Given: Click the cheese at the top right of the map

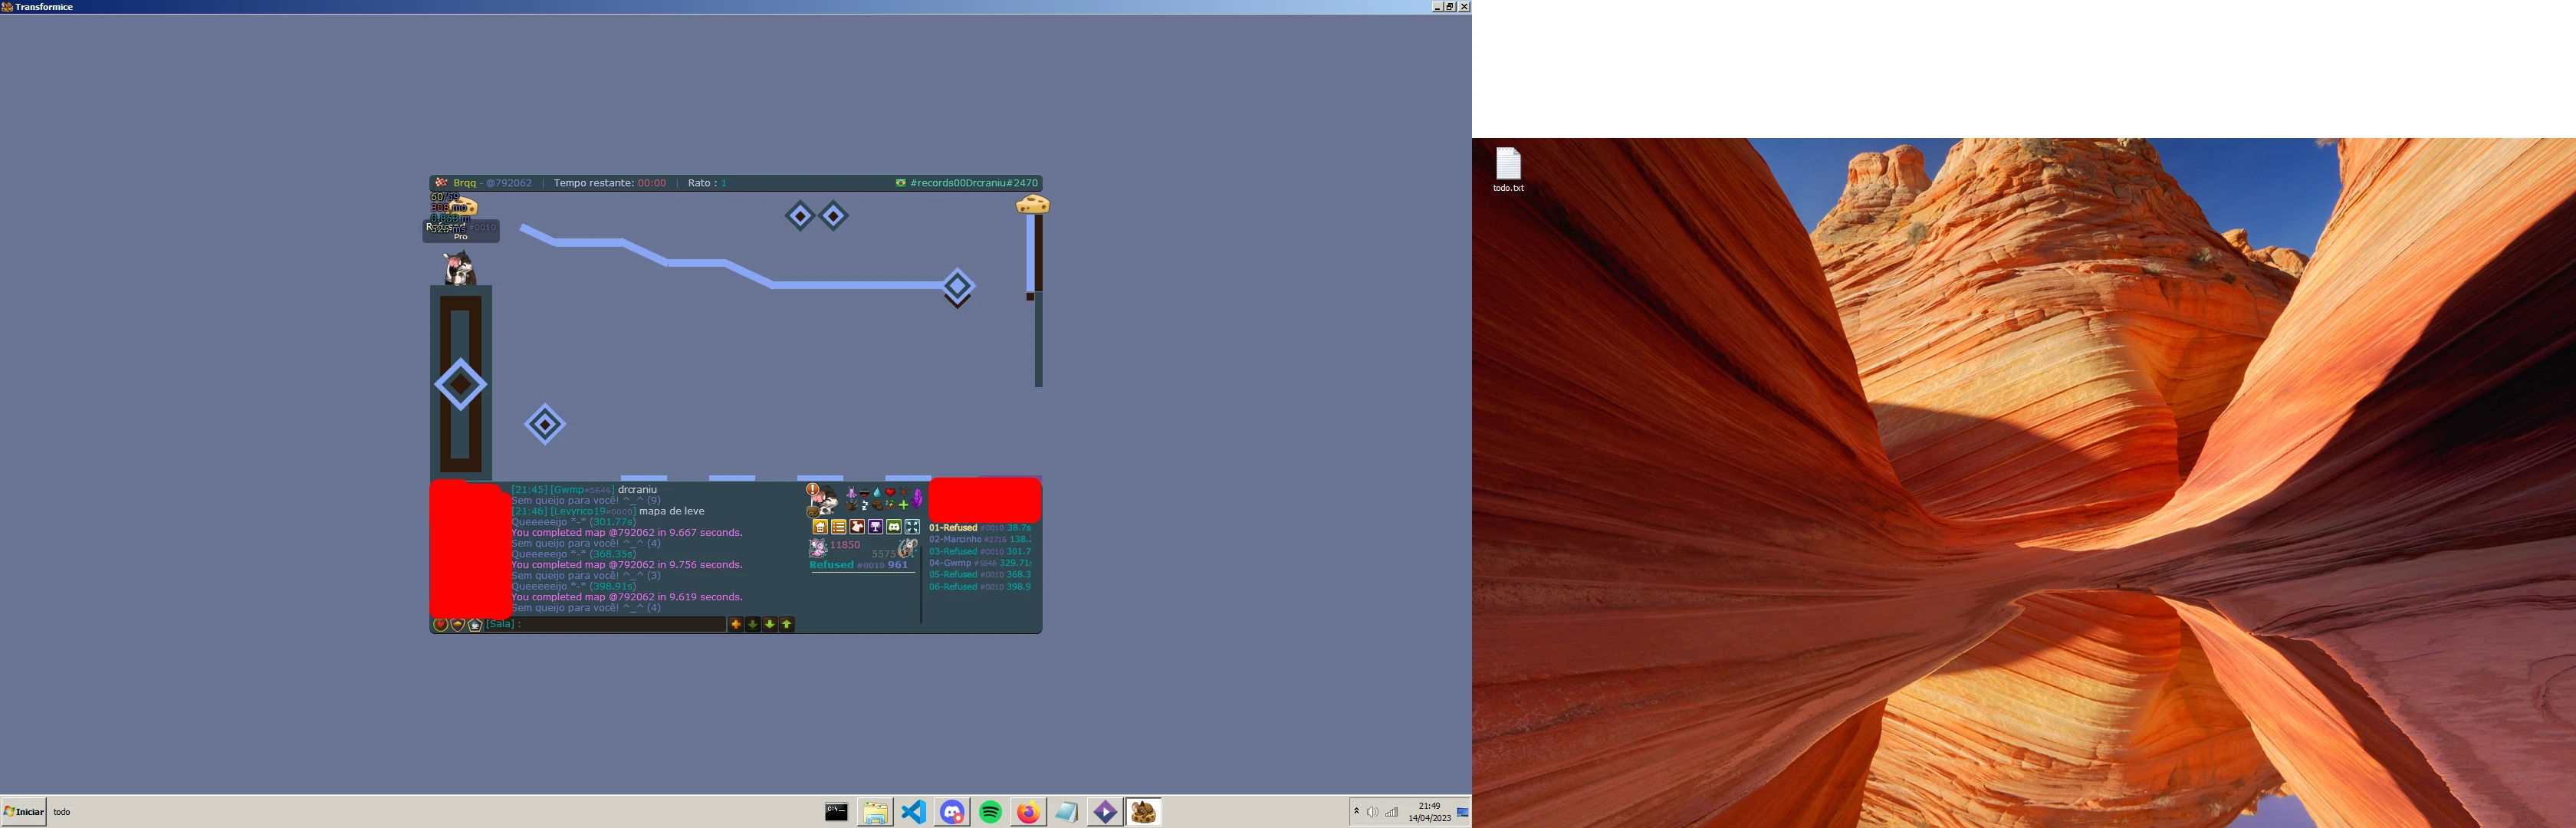Looking at the screenshot, I should point(1033,204).
